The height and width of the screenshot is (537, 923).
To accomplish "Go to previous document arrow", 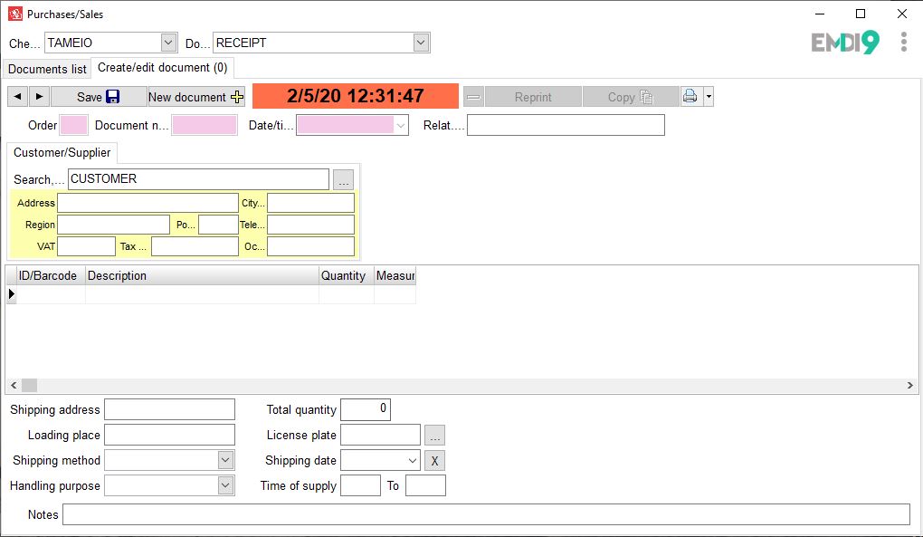I will [17, 97].
